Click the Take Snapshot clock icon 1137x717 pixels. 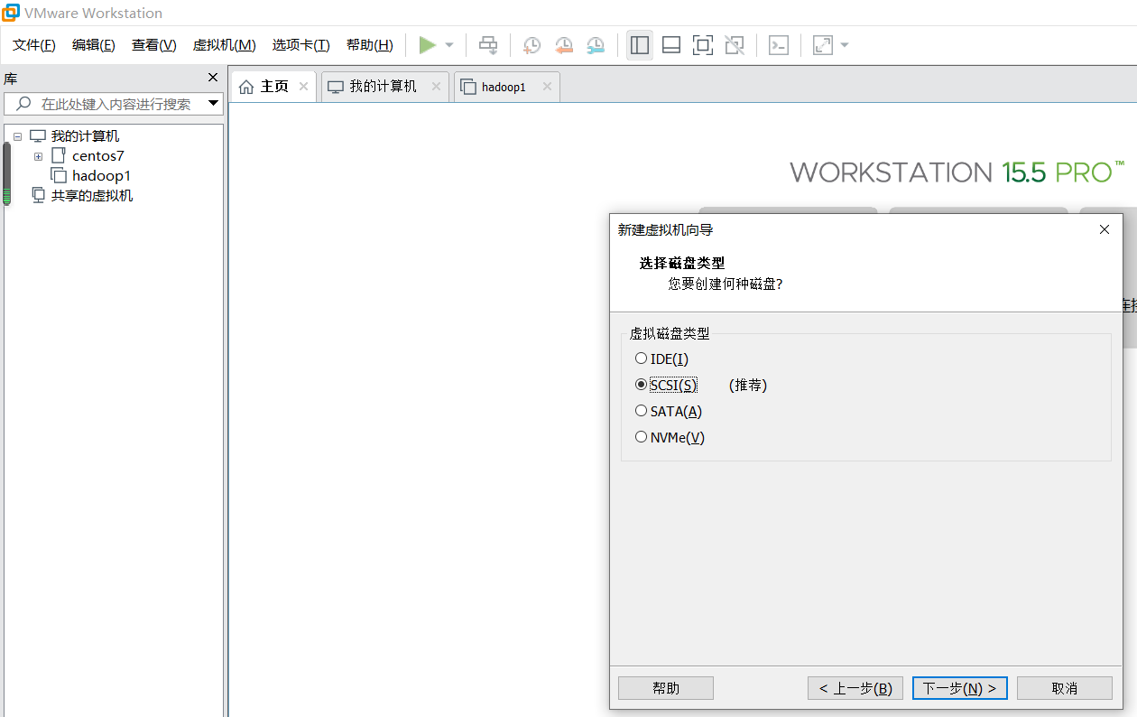[x=532, y=45]
